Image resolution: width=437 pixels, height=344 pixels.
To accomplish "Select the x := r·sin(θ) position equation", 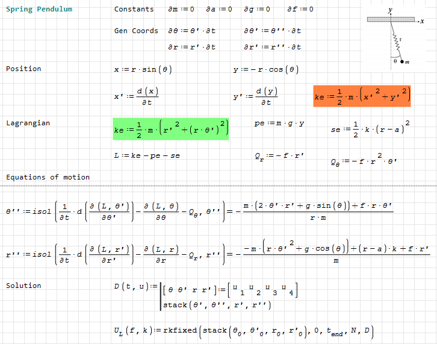I will (143, 69).
